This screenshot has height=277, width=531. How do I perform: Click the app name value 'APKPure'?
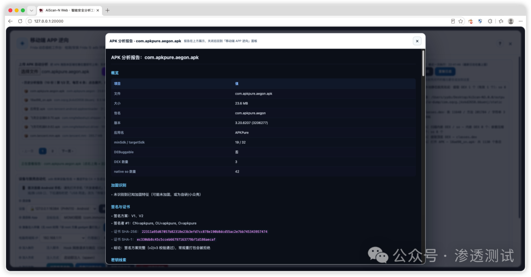click(242, 132)
